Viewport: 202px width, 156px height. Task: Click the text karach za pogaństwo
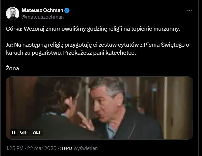[33, 53]
